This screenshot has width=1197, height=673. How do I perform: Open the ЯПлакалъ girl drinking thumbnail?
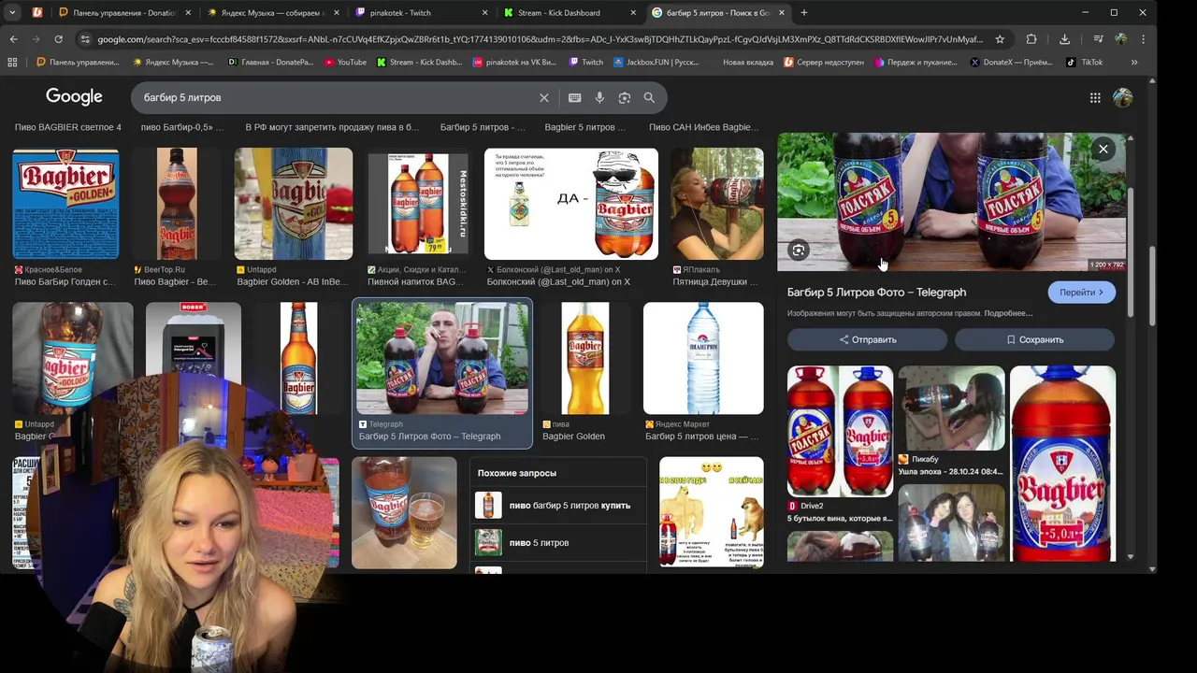tap(716, 204)
